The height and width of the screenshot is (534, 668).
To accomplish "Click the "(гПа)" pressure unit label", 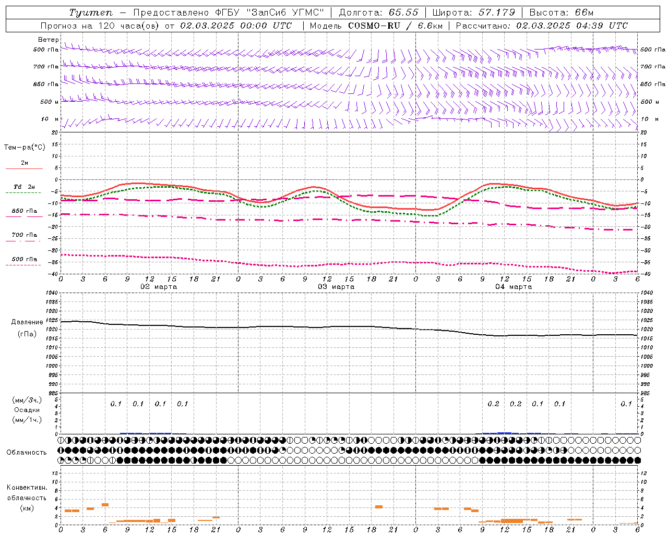I will 27,334.
